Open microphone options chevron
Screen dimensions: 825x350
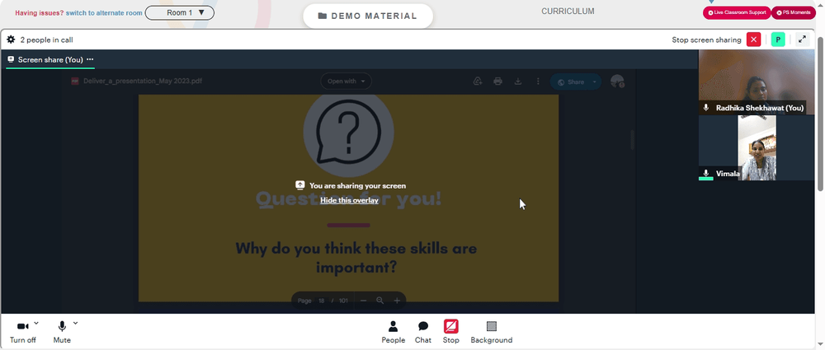pyautogui.click(x=75, y=323)
